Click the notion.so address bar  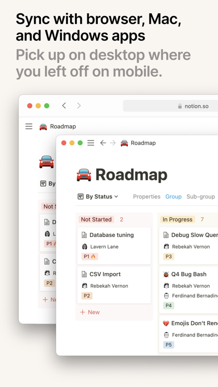pyautogui.click(x=170, y=106)
